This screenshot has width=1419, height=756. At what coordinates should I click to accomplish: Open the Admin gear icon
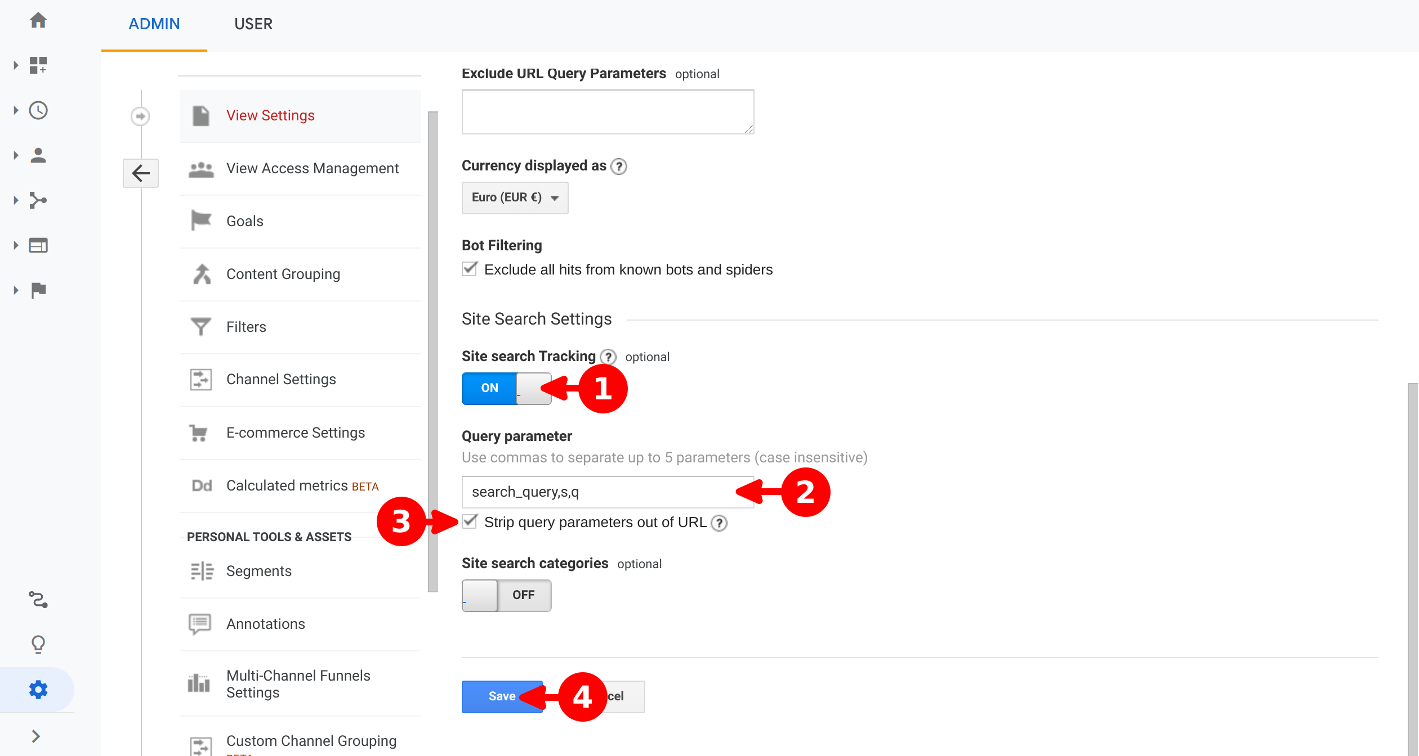click(38, 690)
